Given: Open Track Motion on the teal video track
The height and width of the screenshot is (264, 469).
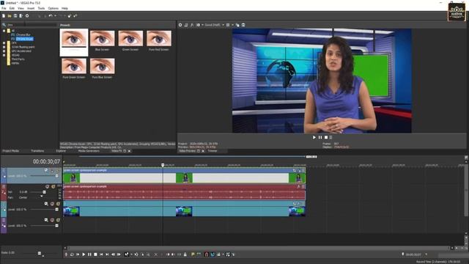Looking at the screenshot, I should [x=46, y=204].
